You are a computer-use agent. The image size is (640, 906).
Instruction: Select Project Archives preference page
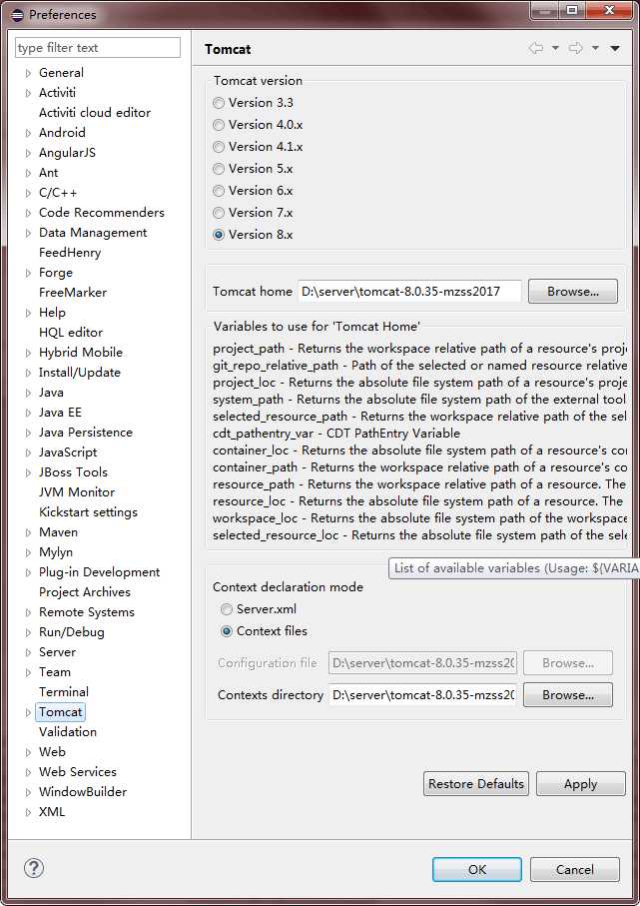[x=85, y=592]
